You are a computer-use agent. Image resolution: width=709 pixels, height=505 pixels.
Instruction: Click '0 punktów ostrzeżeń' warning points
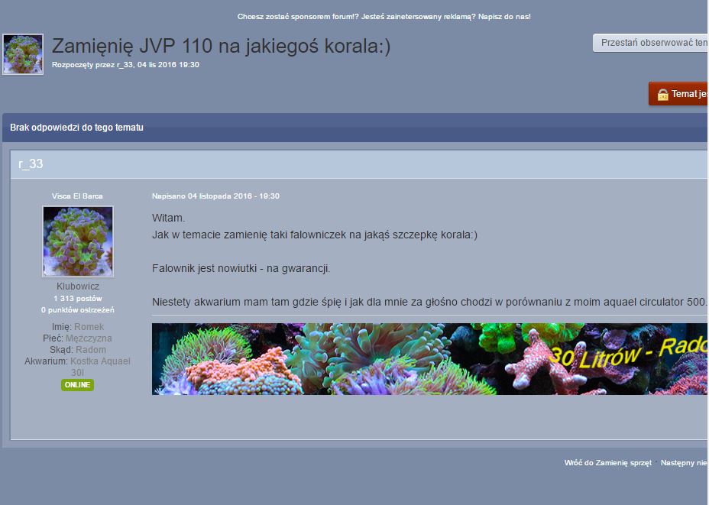pos(77,310)
